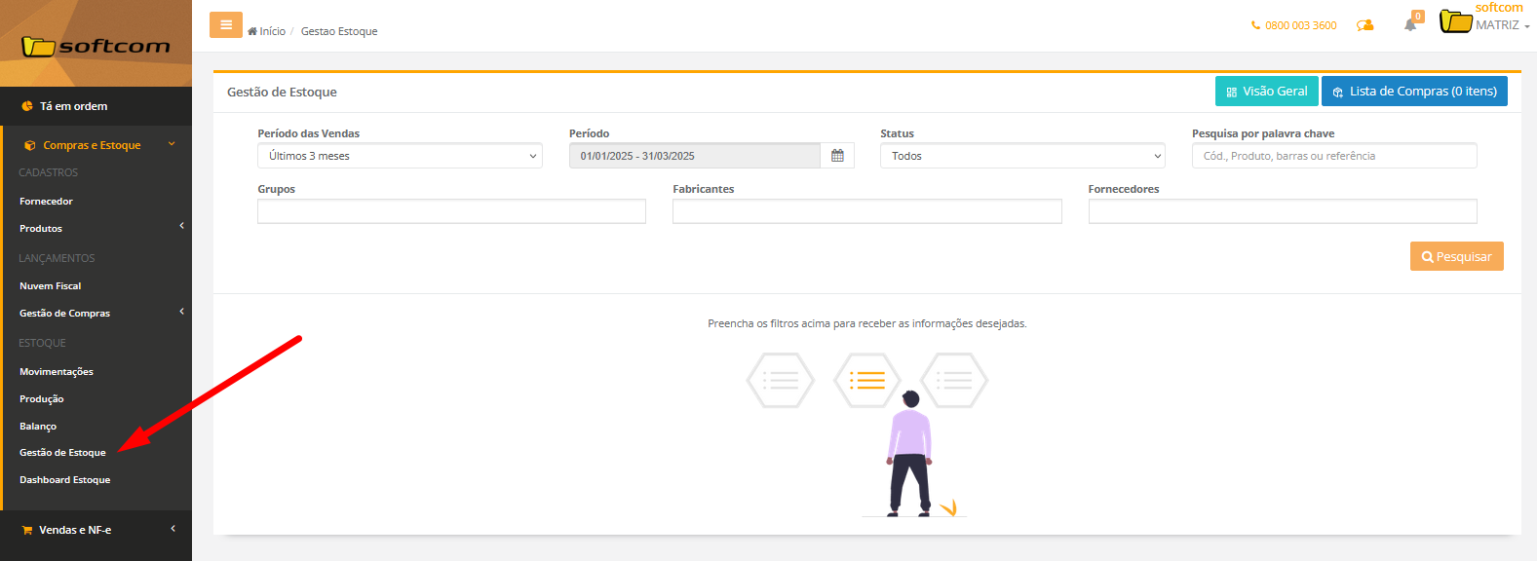Click the orange hamburger menu toggle
Viewport: 1537px width, 561px height.
pos(225,25)
